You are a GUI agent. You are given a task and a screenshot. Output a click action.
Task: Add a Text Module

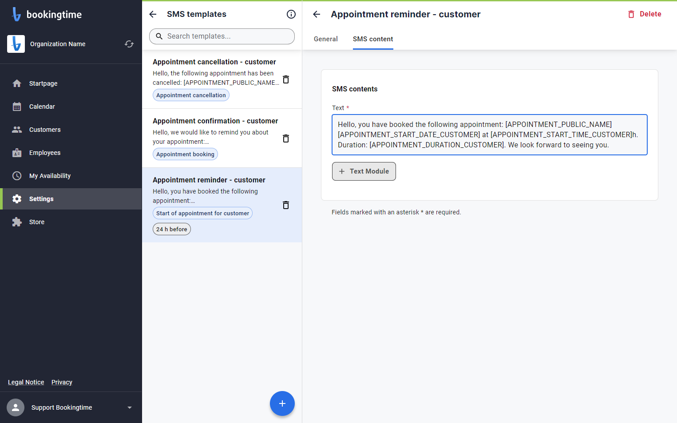coord(364,171)
